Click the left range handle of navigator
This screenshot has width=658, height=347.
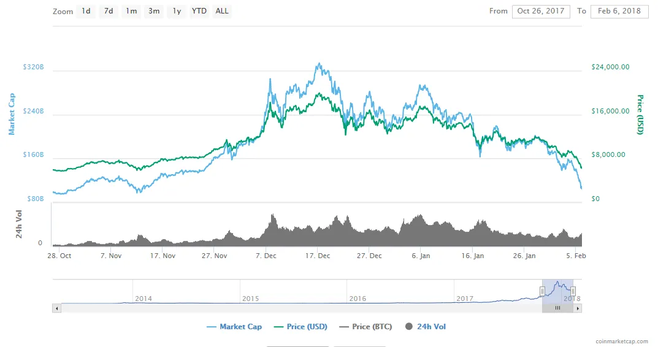542,291
